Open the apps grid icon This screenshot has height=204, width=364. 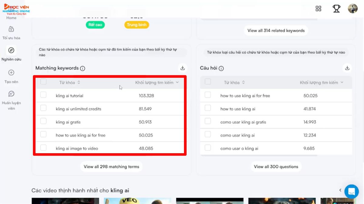coord(318,8)
